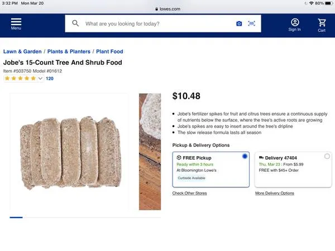Open the Sign In account icon

click(294, 24)
